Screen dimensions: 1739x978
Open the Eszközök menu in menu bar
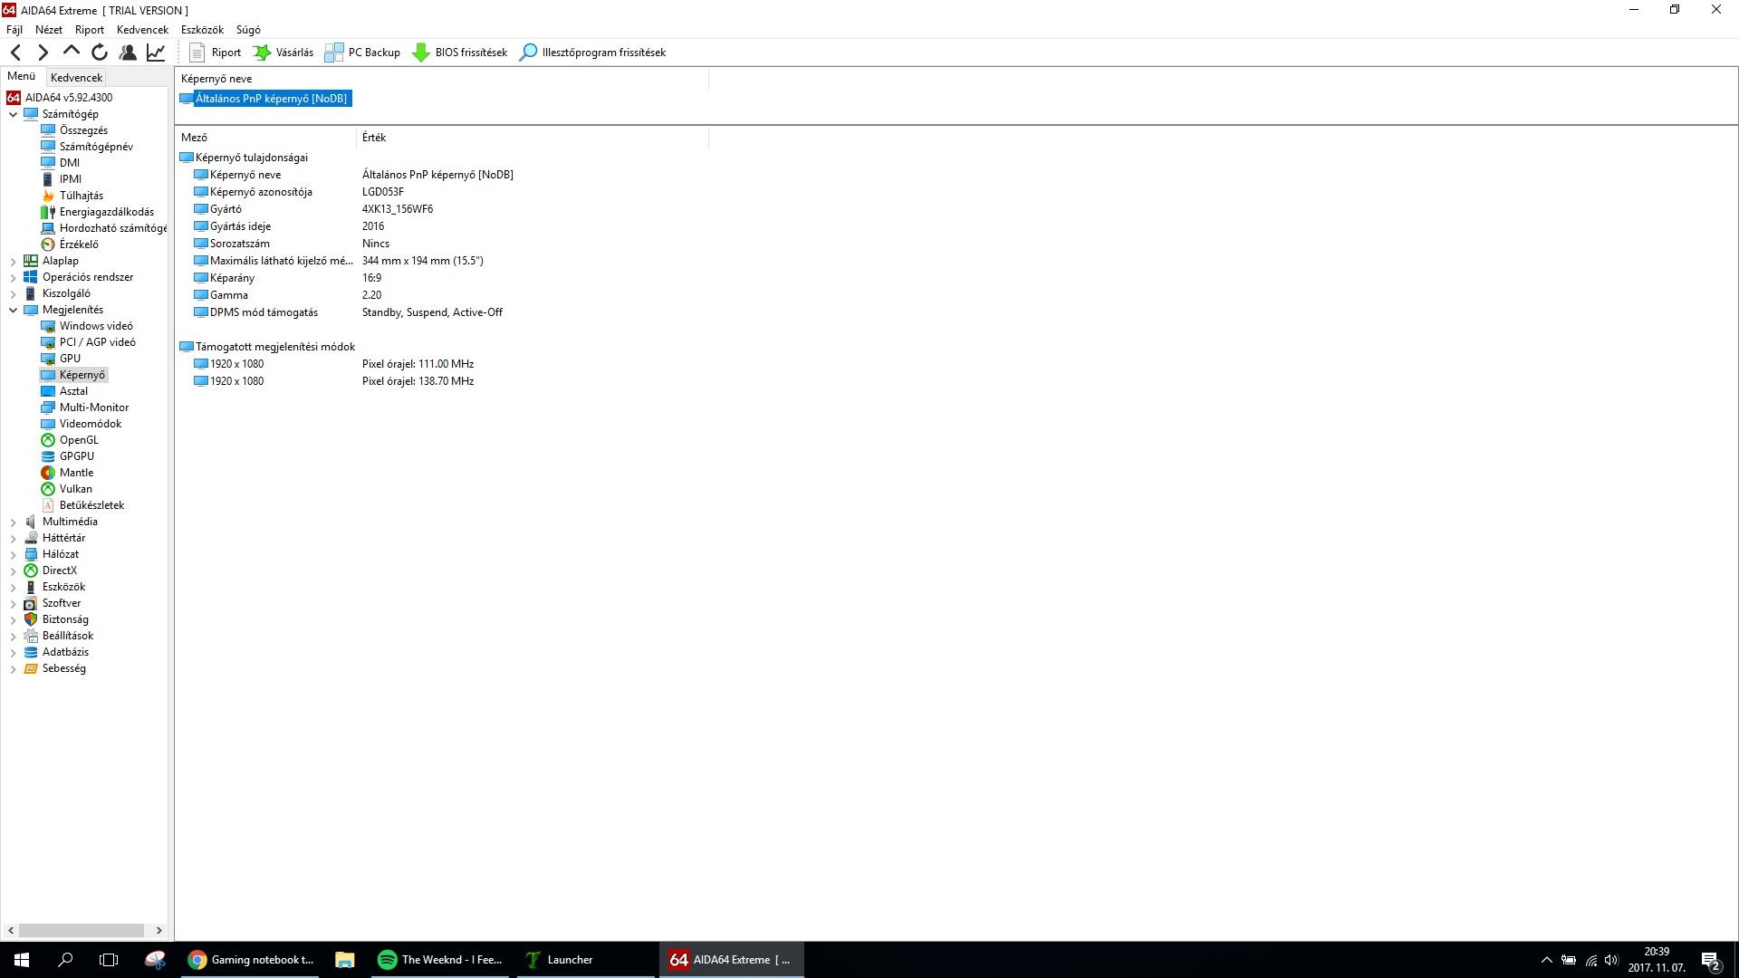202,30
